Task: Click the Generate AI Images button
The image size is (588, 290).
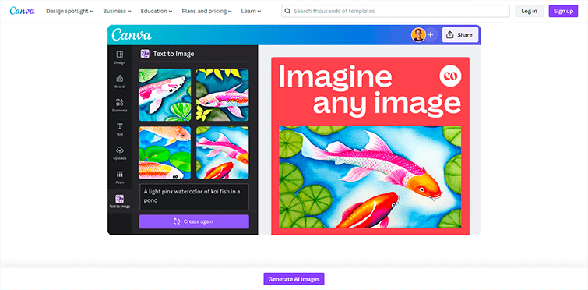Action: [x=294, y=279]
